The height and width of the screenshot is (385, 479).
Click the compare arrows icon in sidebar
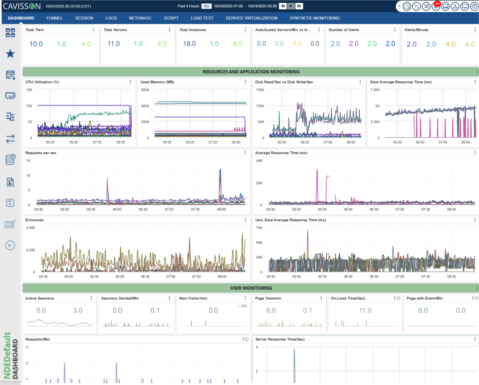(x=10, y=139)
